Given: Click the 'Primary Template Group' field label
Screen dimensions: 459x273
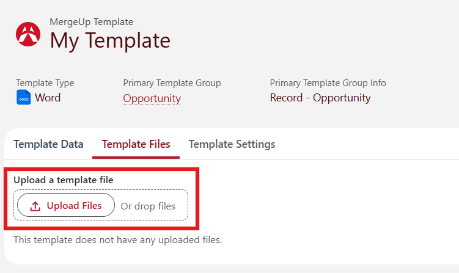Looking at the screenshot, I should (172, 83).
